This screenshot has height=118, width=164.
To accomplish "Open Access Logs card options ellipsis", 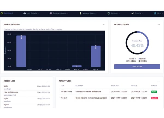I will tap(48, 81).
